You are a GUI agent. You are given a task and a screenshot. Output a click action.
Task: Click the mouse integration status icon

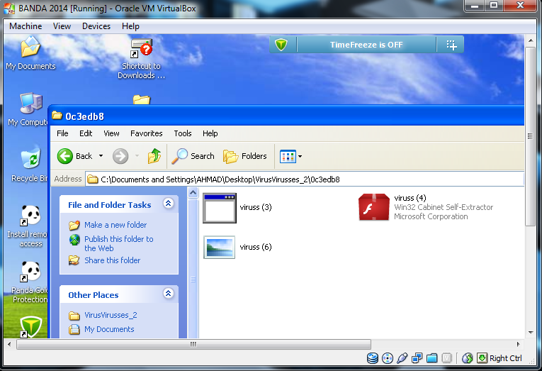click(467, 358)
